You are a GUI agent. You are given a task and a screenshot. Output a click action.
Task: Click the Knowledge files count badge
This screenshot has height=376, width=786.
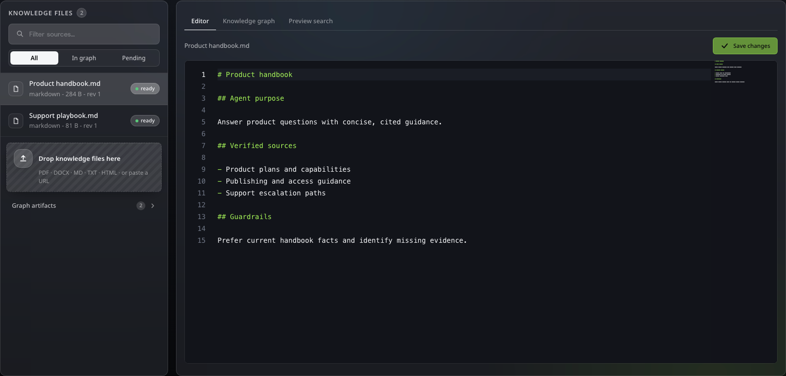82,13
